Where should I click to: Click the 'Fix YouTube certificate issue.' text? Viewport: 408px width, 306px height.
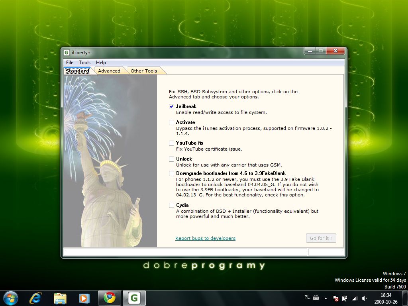point(209,149)
